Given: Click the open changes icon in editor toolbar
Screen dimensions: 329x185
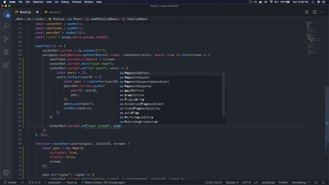Looking at the screenshot, I should click(x=306, y=12).
